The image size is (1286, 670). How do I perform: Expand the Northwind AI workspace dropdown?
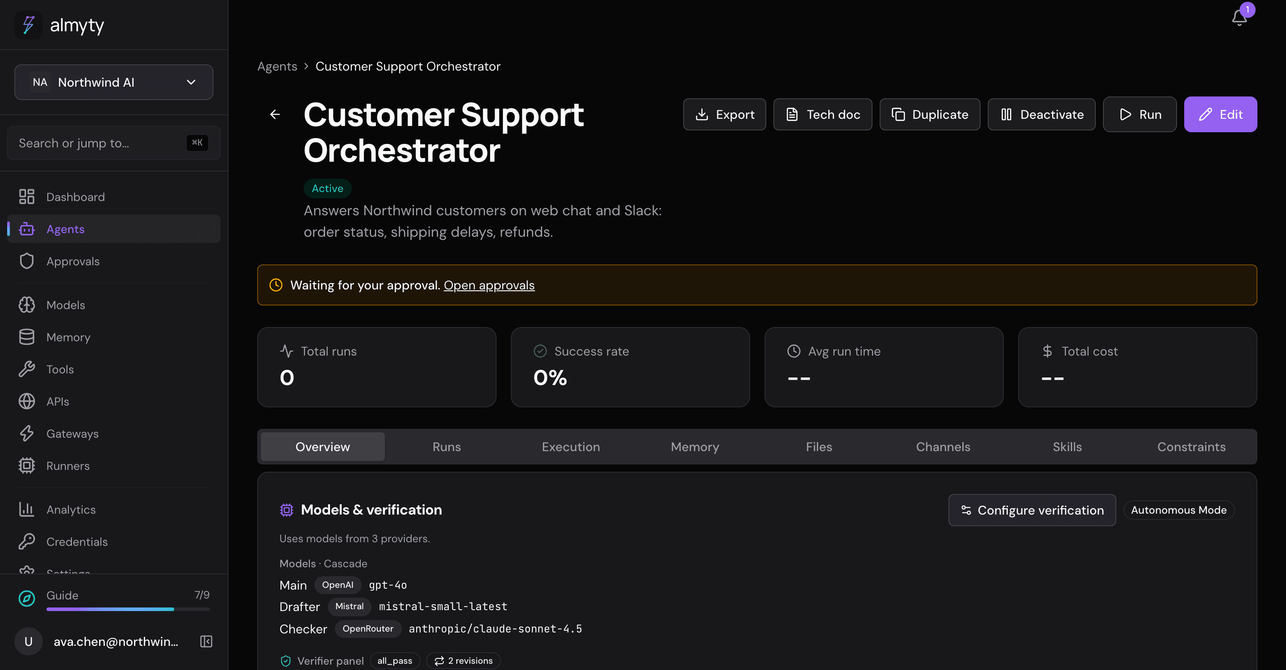coord(114,82)
